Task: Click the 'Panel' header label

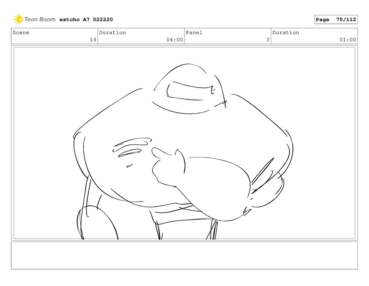Action: [194, 32]
